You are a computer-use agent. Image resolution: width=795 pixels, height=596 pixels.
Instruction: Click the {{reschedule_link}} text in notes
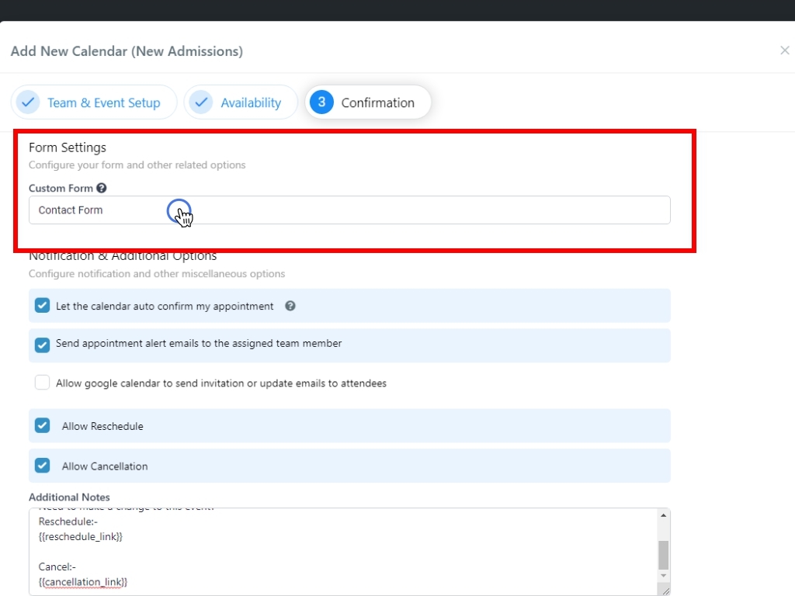pos(81,536)
